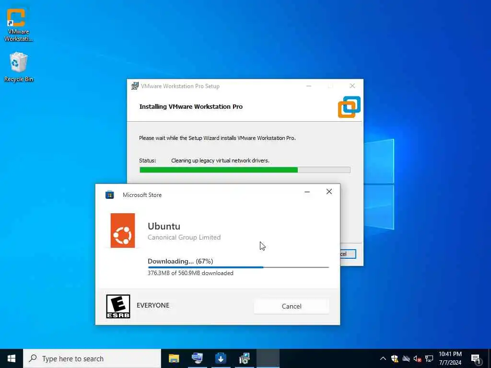The image size is (491, 368).
Task: Select the highlighted Microsoft Store taskbar button
Action: (x=268, y=358)
